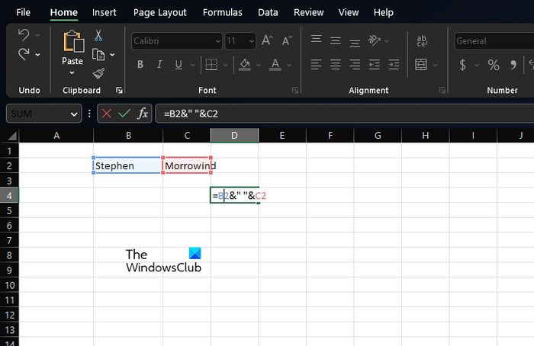
Task: Open Alignment settings dialog launcher
Action: tap(442, 90)
